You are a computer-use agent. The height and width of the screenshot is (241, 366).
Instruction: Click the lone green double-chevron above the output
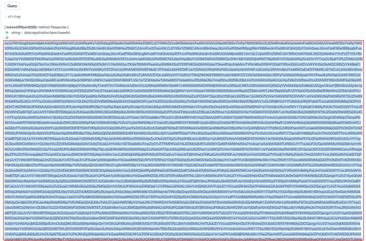(7, 38)
